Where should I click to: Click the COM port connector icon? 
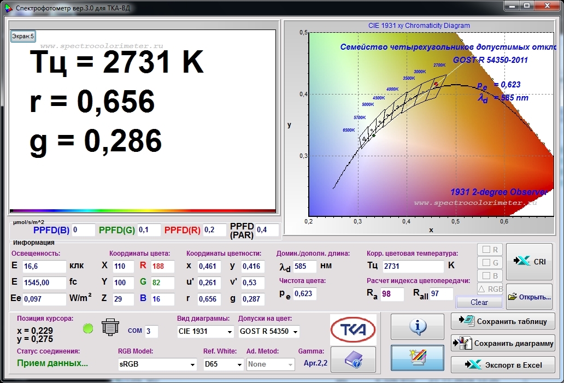pyautogui.click(x=111, y=329)
